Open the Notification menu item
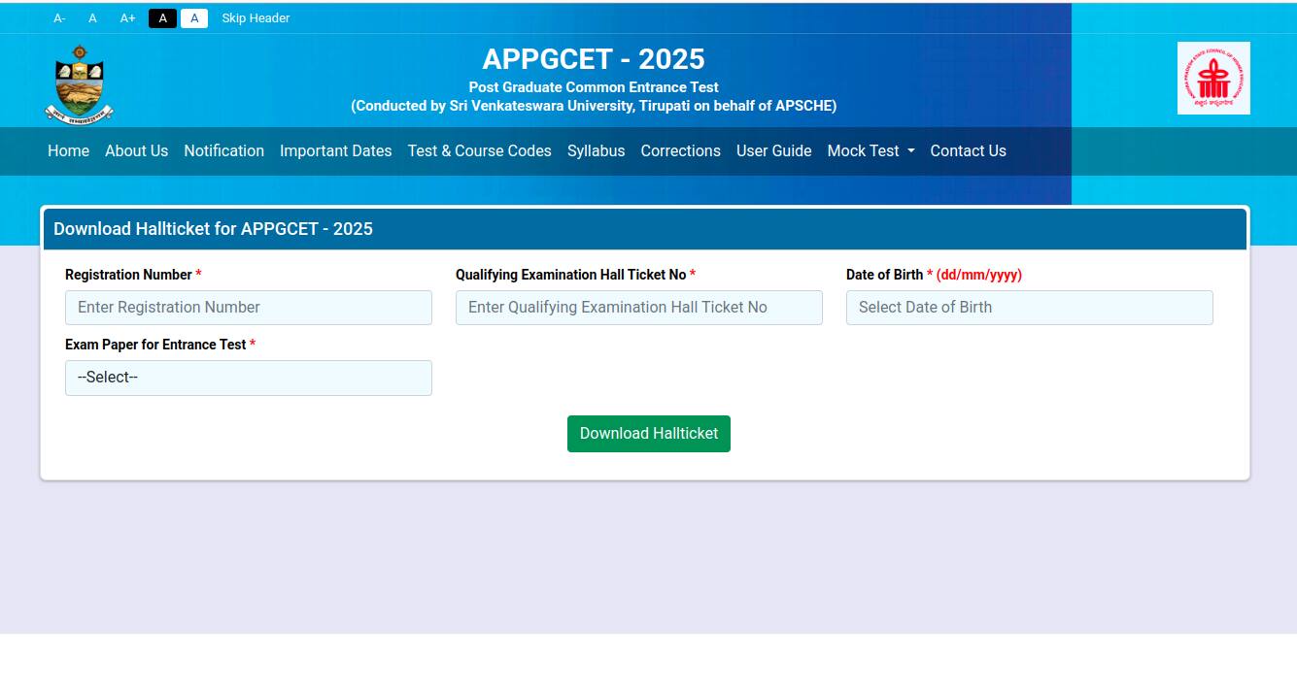1297x693 pixels. click(x=223, y=150)
